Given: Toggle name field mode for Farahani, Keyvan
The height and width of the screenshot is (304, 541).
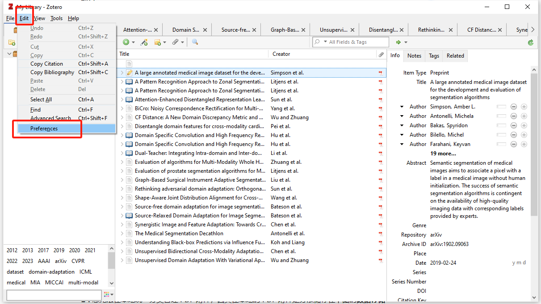Looking at the screenshot, I should tap(501, 144).
